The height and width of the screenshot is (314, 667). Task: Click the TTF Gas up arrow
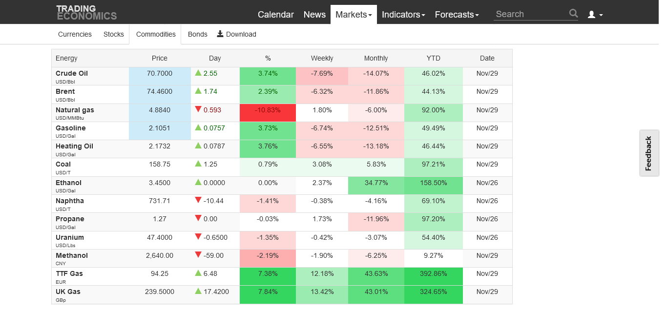pyautogui.click(x=198, y=273)
